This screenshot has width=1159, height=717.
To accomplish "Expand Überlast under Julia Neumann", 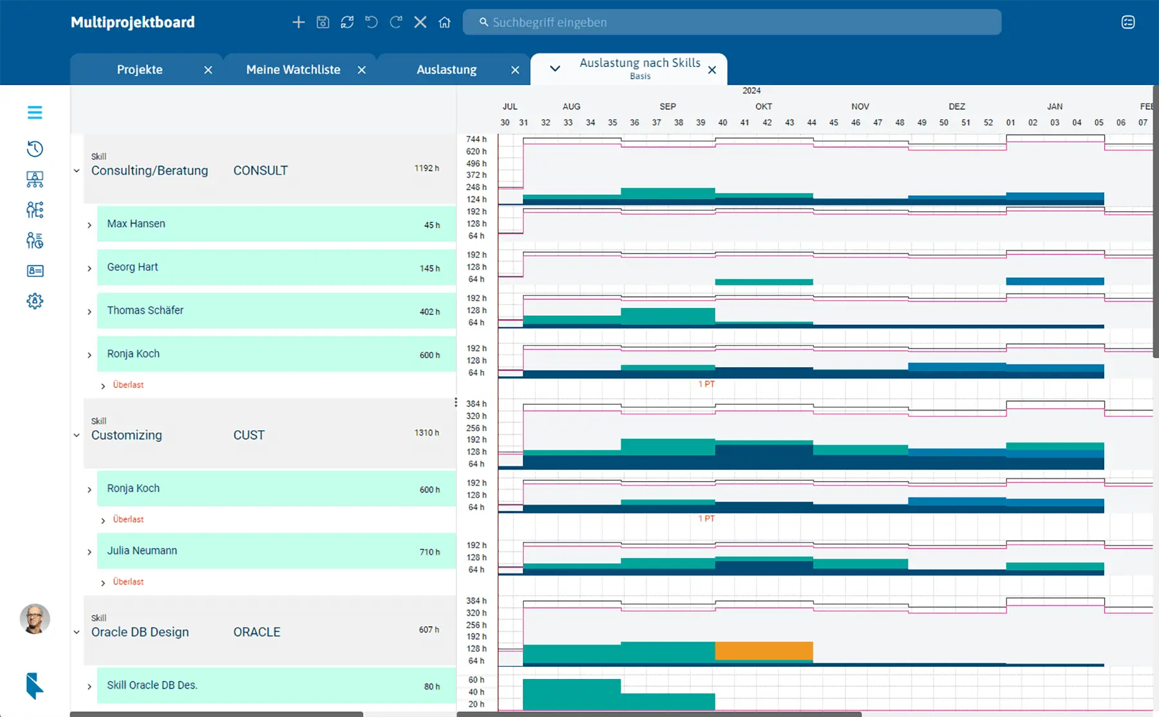I will (x=103, y=582).
